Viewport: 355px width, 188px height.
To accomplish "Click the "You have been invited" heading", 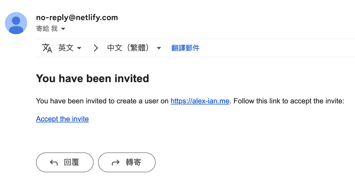I will pyautogui.click(x=92, y=79).
